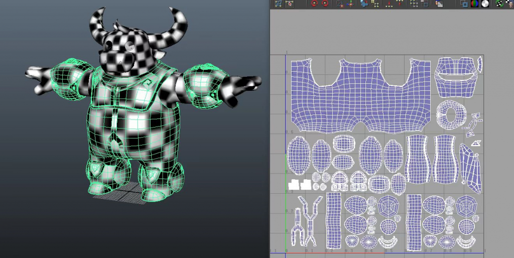
Task: Click the green circular arrows icon
Action: 499,4
